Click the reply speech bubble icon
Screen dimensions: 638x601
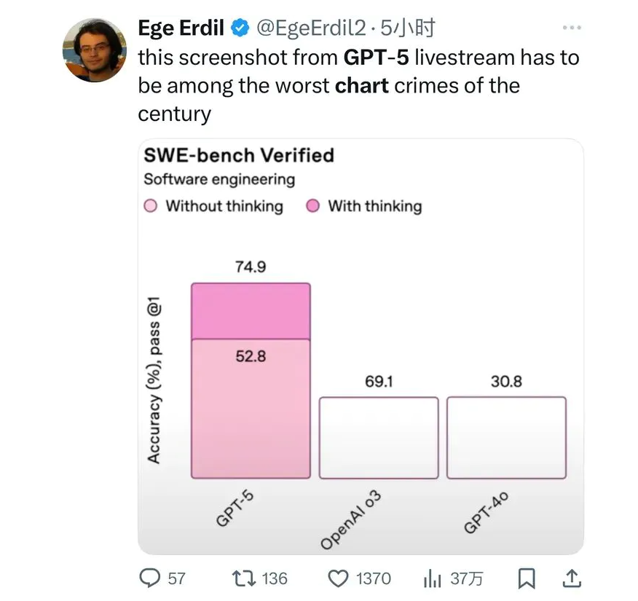[149, 578]
